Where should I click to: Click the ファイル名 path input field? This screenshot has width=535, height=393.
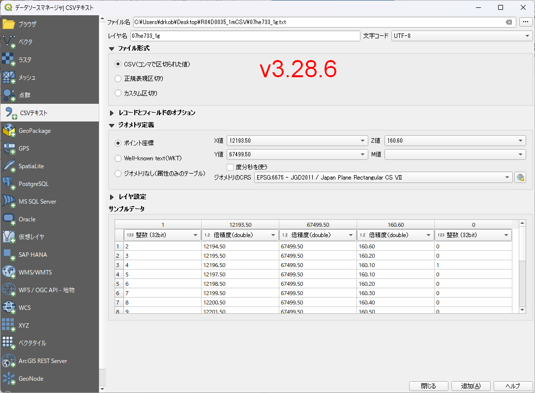(x=324, y=22)
